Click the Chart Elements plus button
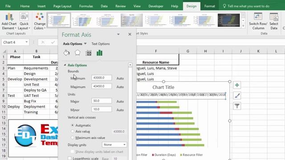 (x=237, y=85)
